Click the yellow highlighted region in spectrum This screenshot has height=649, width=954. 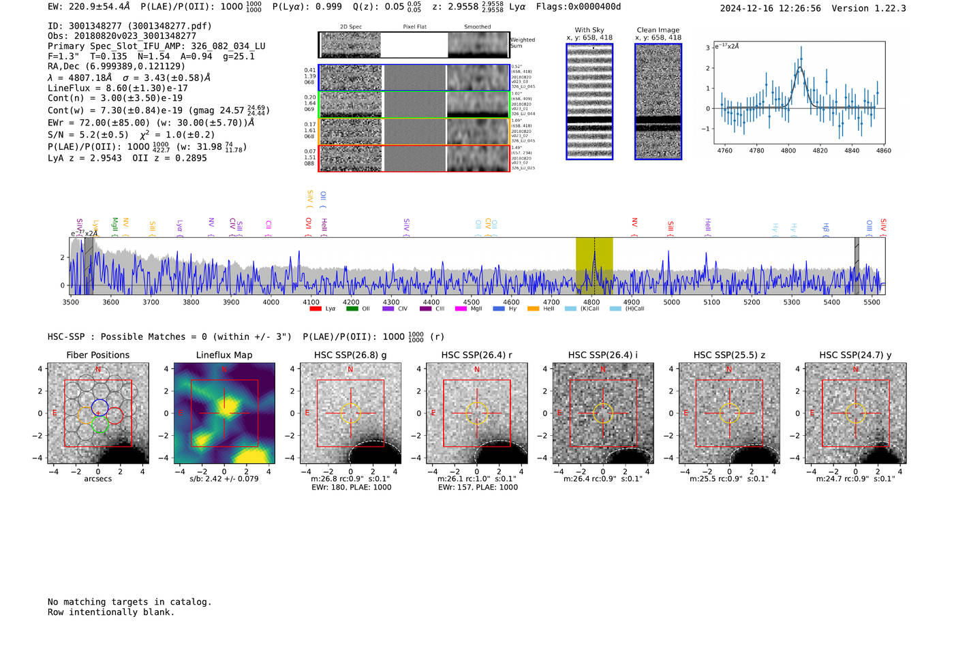pos(594,266)
